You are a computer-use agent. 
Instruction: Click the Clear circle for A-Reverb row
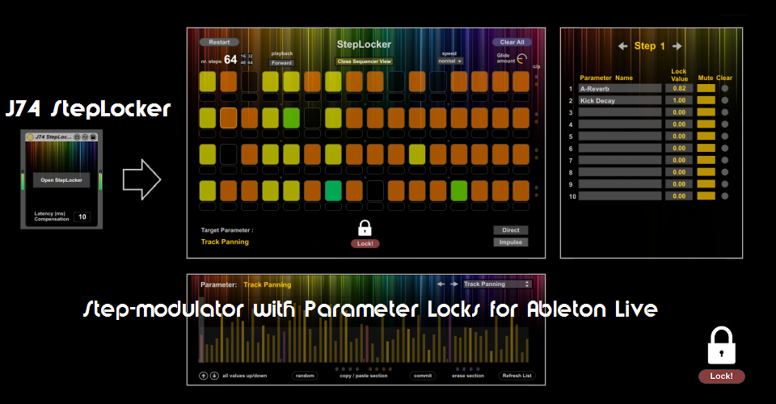(x=724, y=89)
